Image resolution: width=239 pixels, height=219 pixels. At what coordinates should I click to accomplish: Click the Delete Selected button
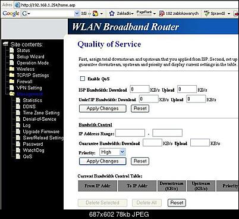click(x=102, y=203)
